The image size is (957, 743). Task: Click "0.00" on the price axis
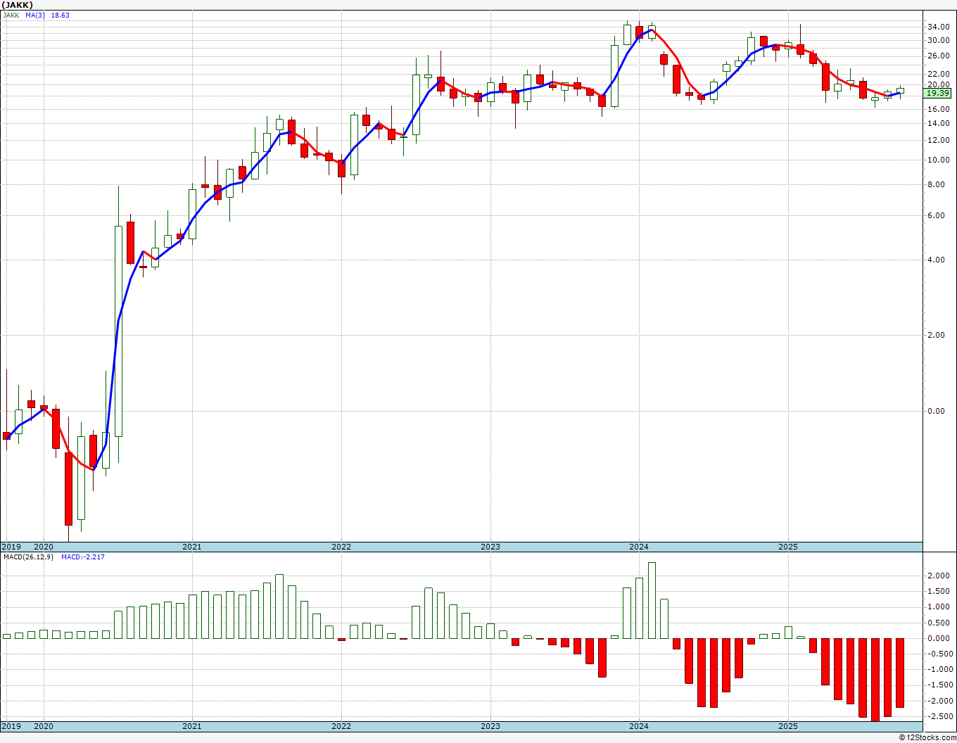click(937, 411)
